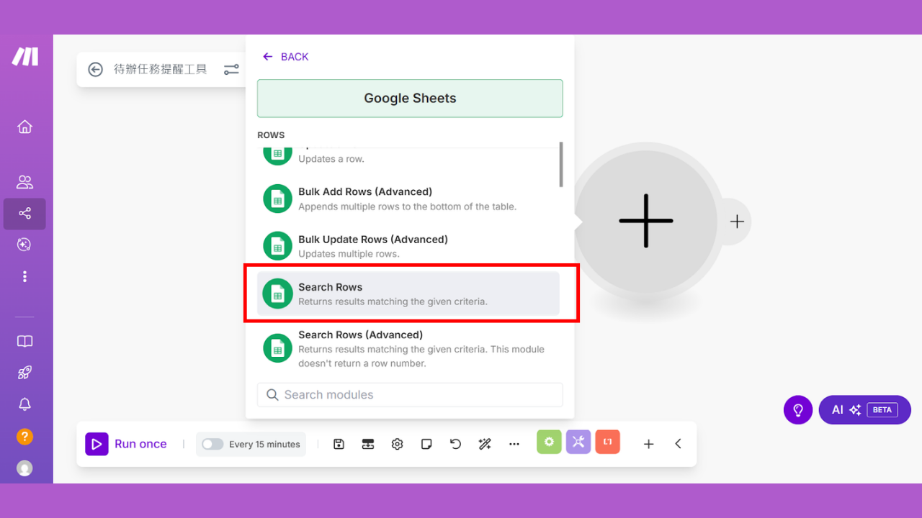The image size is (922, 518).
Task: Select the Bulk Add Rows (Advanced) module
Action: coord(408,199)
